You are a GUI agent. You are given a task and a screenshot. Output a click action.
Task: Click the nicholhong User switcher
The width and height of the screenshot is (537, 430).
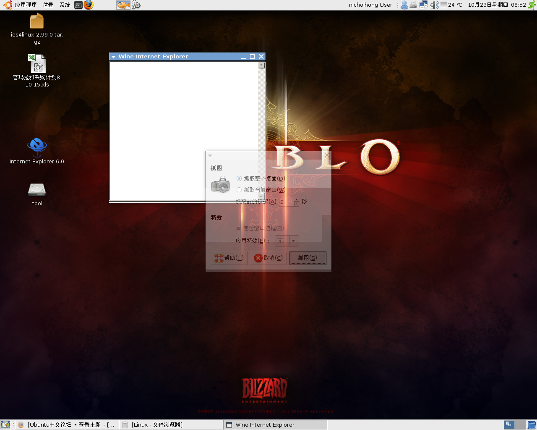tap(370, 5)
